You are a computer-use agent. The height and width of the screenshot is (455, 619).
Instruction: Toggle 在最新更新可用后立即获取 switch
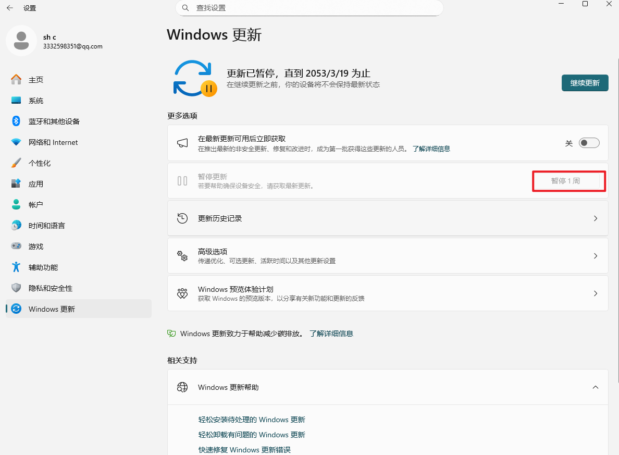pyautogui.click(x=589, y=143)
